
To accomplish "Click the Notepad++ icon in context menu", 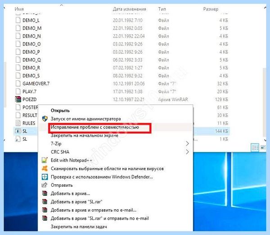I will pos(45,160).
